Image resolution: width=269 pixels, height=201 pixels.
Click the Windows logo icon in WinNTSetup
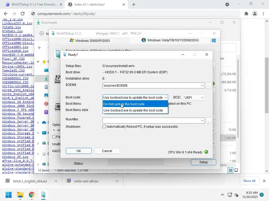tap(214, 40)
